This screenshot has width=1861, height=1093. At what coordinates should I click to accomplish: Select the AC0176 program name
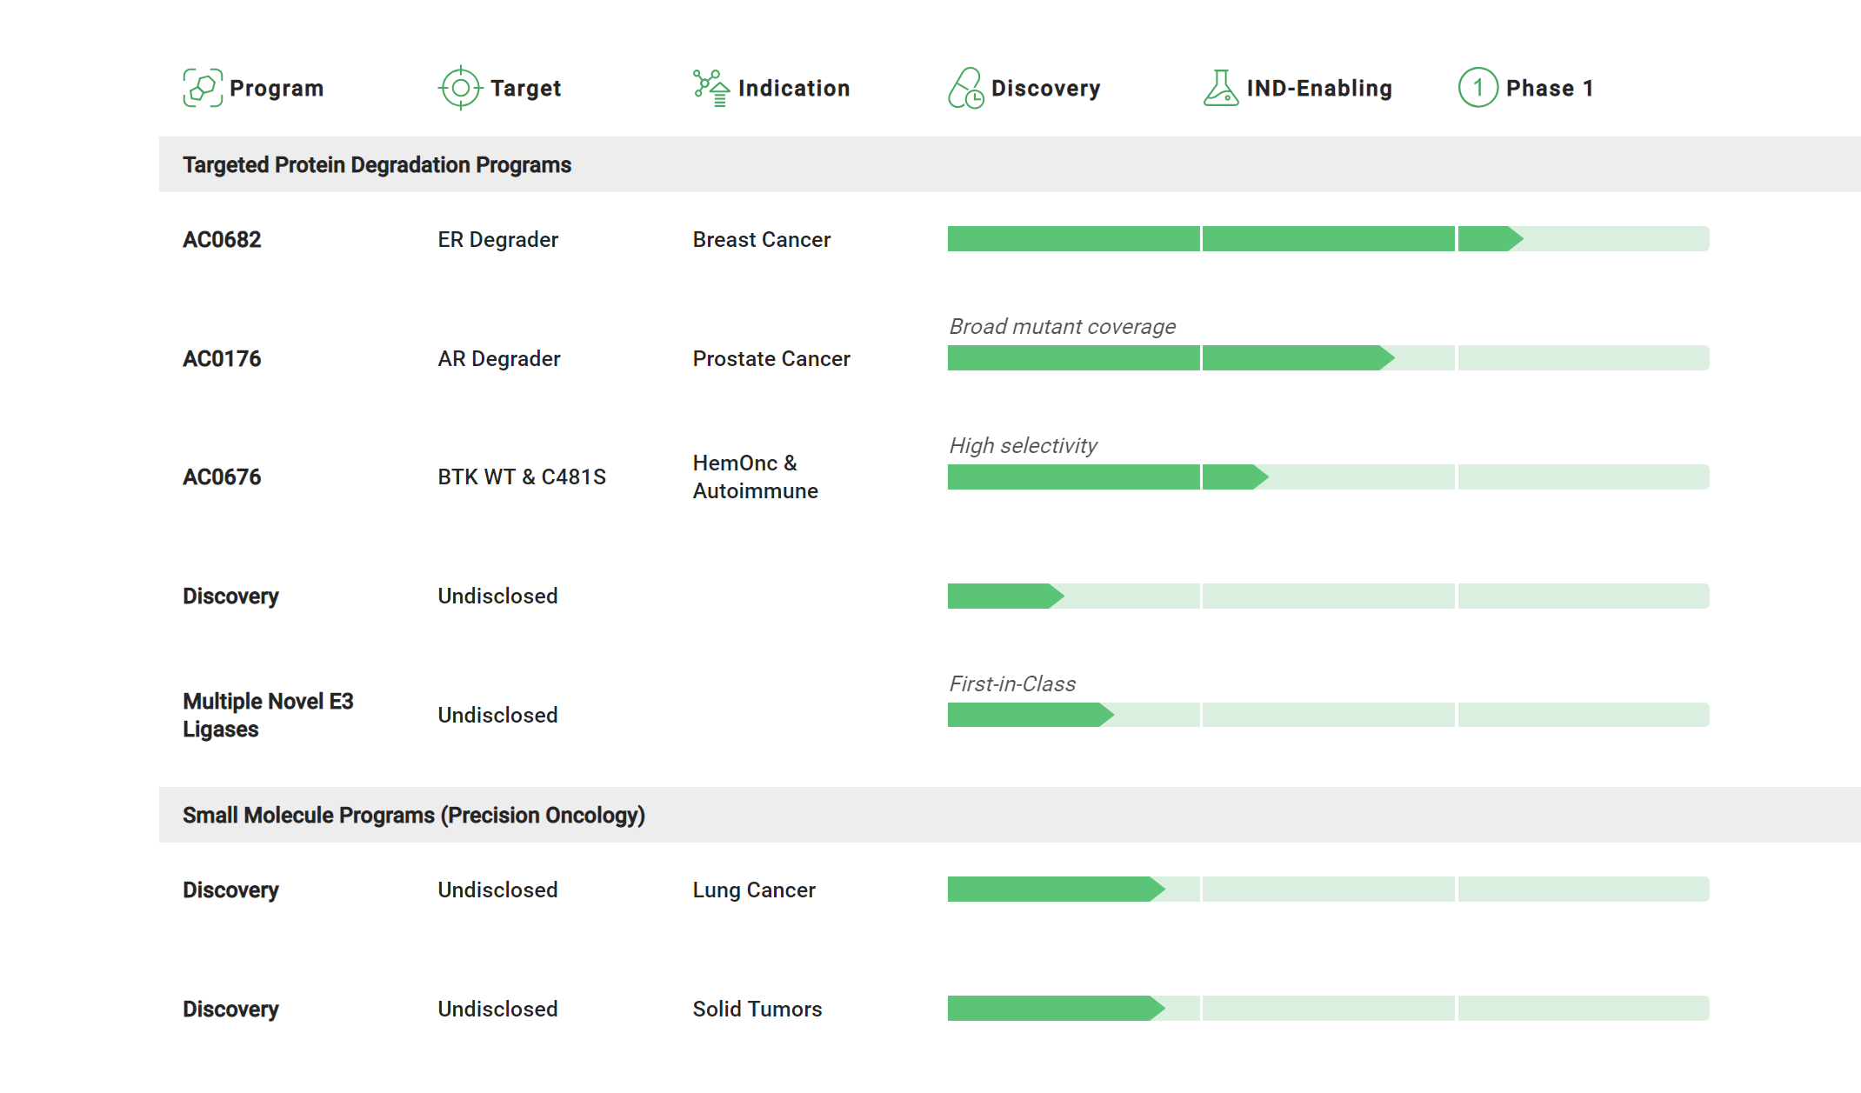coord(222,358)
